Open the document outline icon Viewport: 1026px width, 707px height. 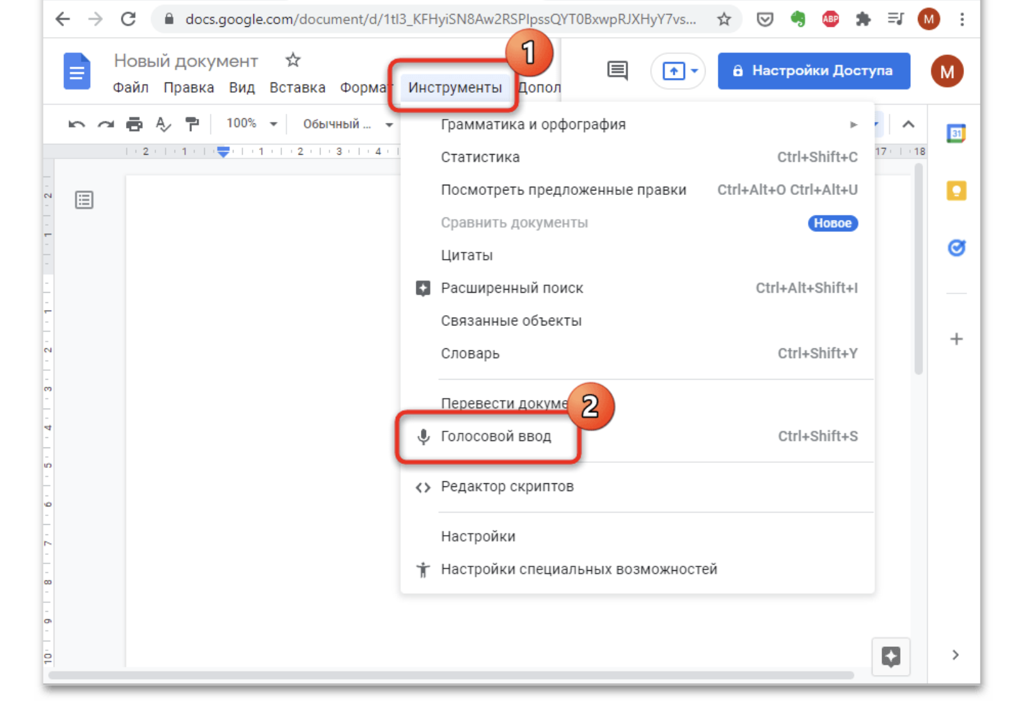(x=84, y=200)
